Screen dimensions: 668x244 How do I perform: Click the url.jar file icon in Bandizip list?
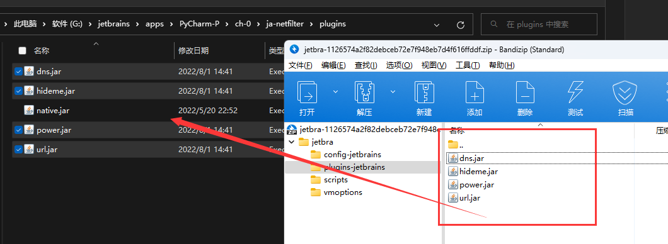452,197
